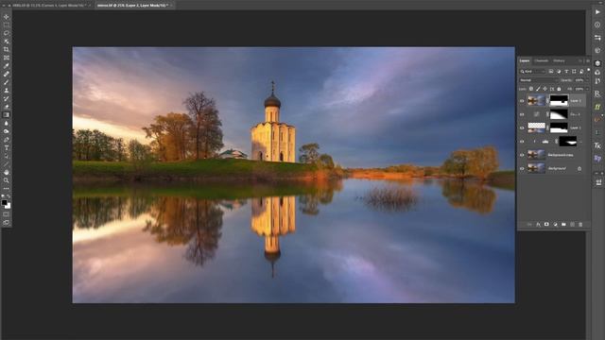Open the Layers panel options menu
605x340 pixels.
pos(588,60)
